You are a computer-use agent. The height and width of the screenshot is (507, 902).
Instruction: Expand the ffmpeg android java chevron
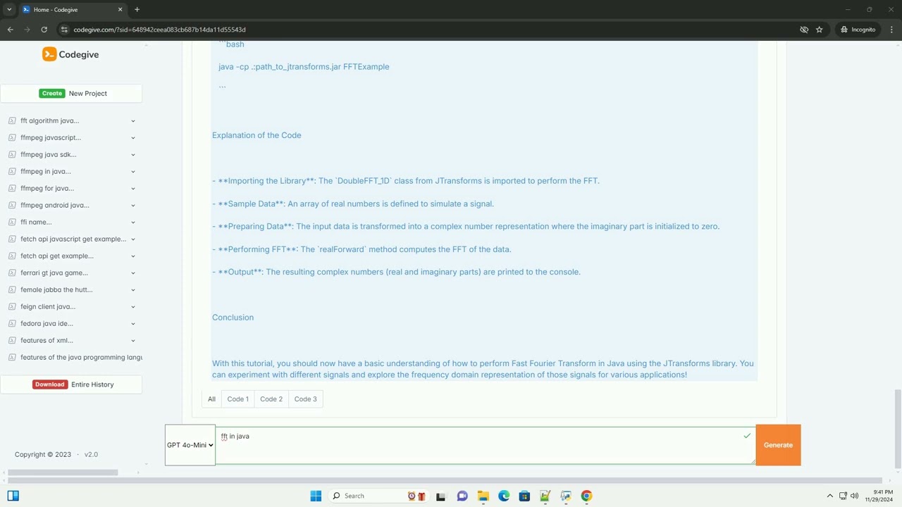133,206
